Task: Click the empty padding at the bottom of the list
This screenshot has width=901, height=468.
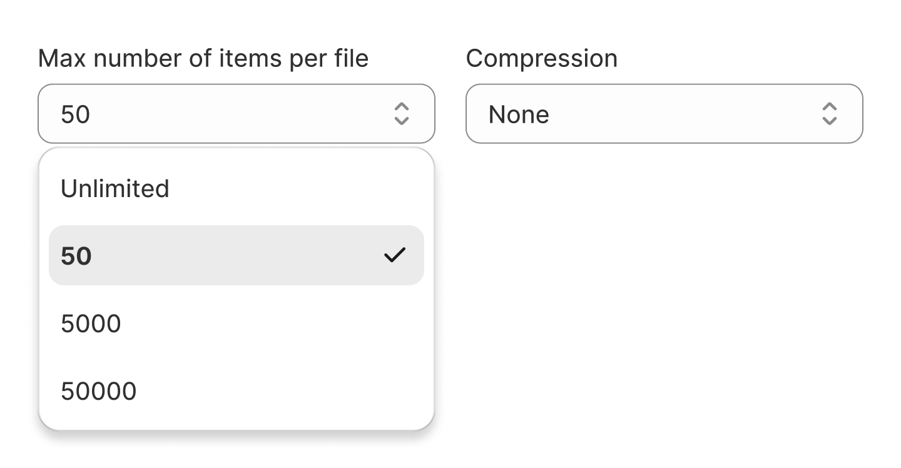Action: click(x=236, y=422)
